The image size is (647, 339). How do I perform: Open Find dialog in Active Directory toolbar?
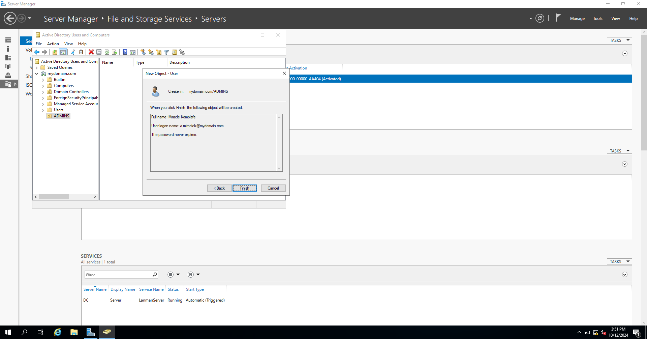(174, 52)
